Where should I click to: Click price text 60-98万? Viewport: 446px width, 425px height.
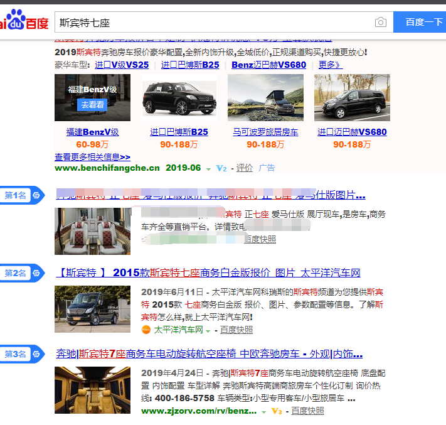coord(92,144)
